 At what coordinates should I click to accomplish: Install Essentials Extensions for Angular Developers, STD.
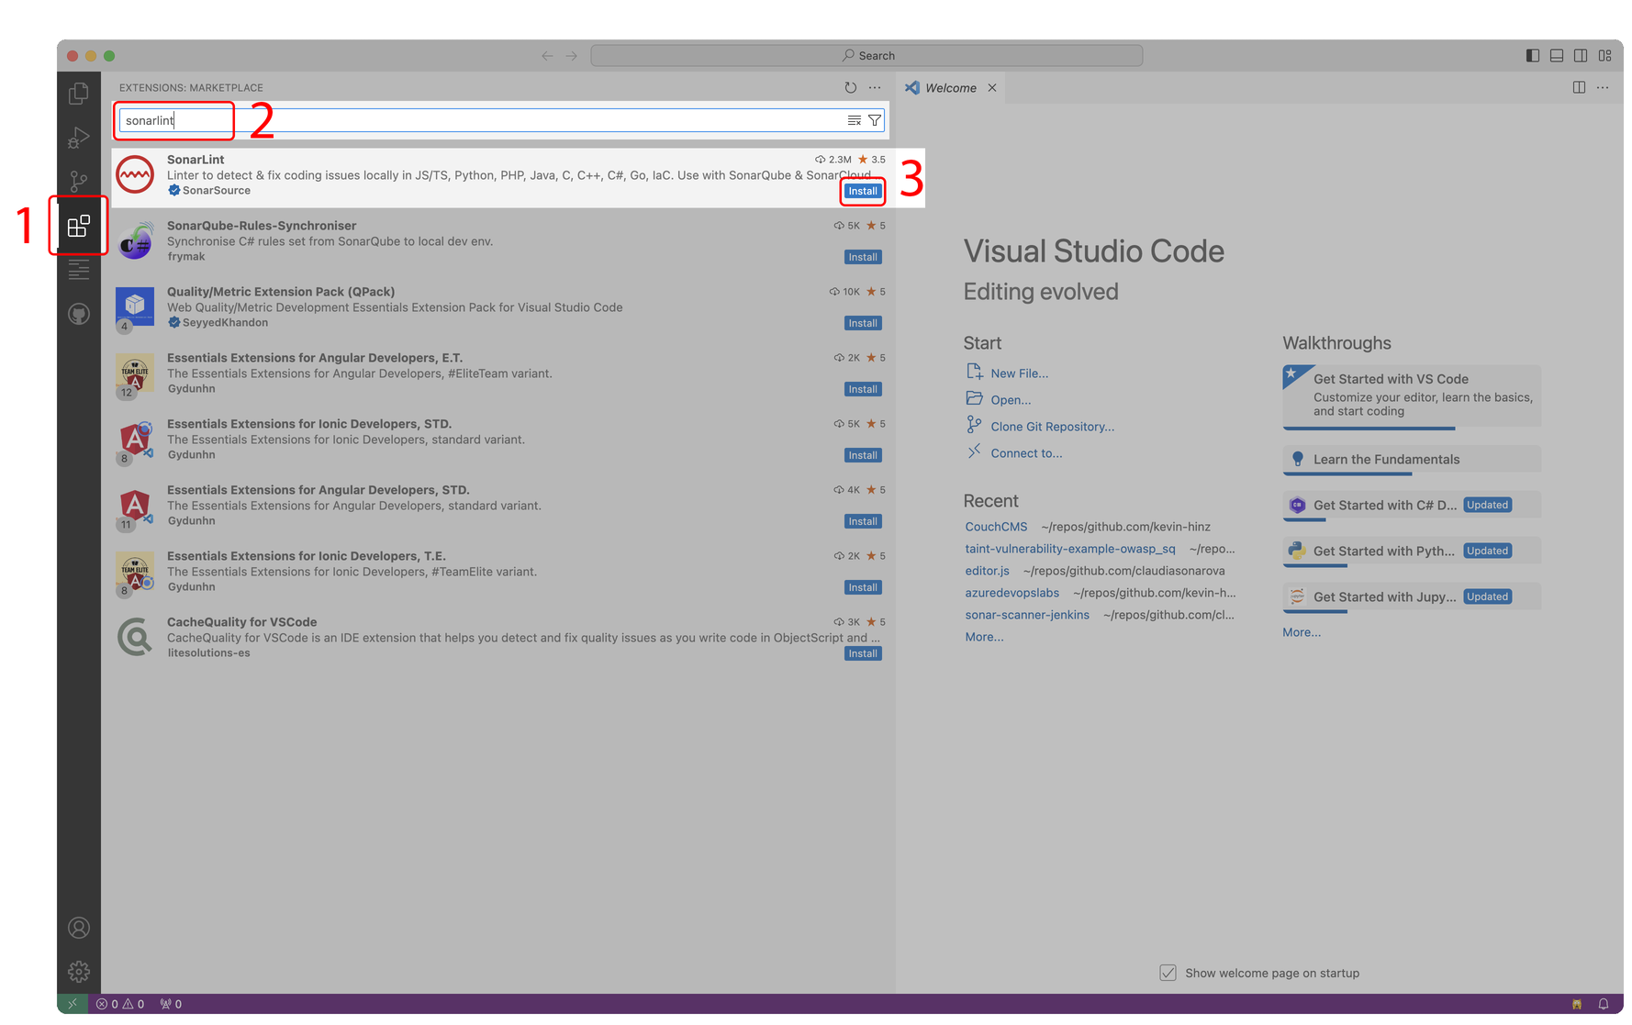[x=863, y=521]
